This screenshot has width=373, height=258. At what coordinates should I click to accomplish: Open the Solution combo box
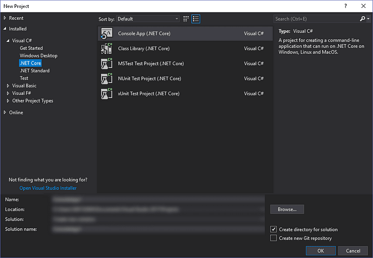click(x=158, y=219)
